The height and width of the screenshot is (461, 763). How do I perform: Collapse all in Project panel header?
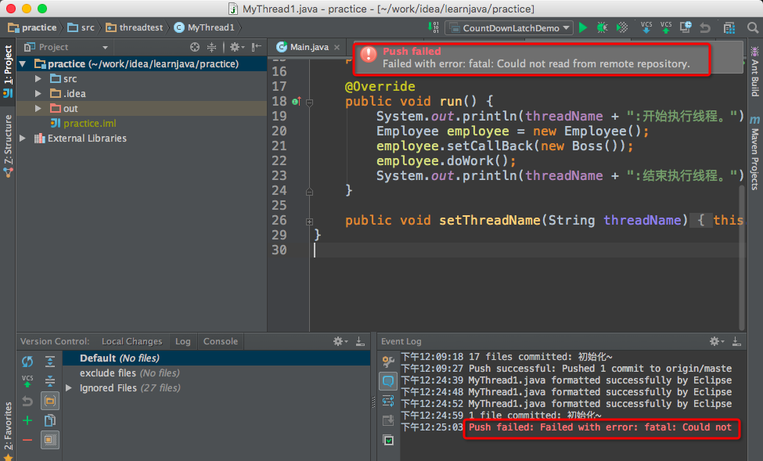point(211,47)
